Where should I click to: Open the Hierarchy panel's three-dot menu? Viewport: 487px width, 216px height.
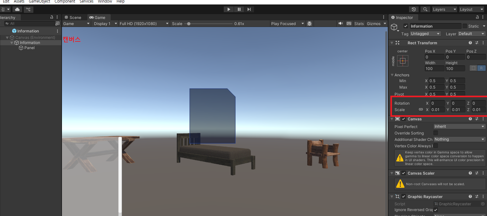tap(57, 17)
